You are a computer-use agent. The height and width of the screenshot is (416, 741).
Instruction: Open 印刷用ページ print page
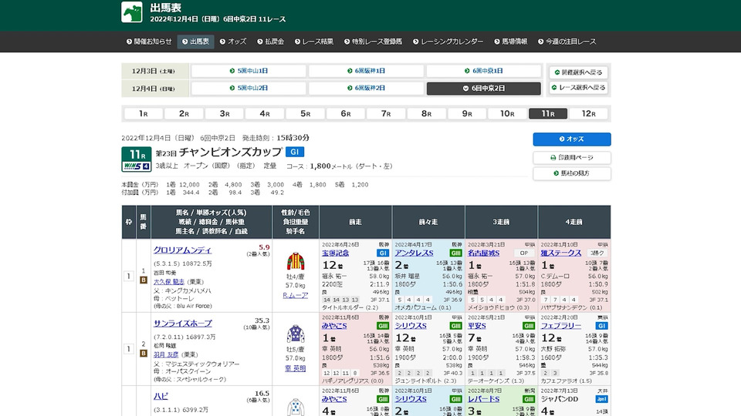point(572,157)
